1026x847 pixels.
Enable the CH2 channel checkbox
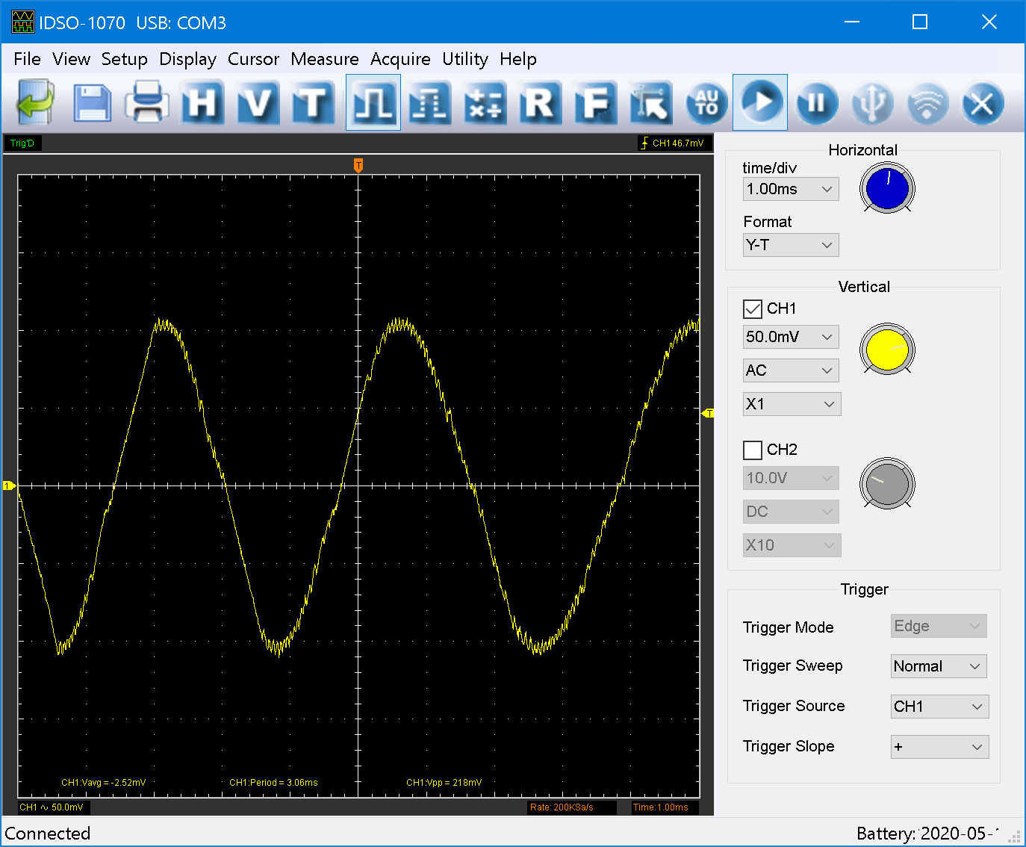(x=753, y=450)
